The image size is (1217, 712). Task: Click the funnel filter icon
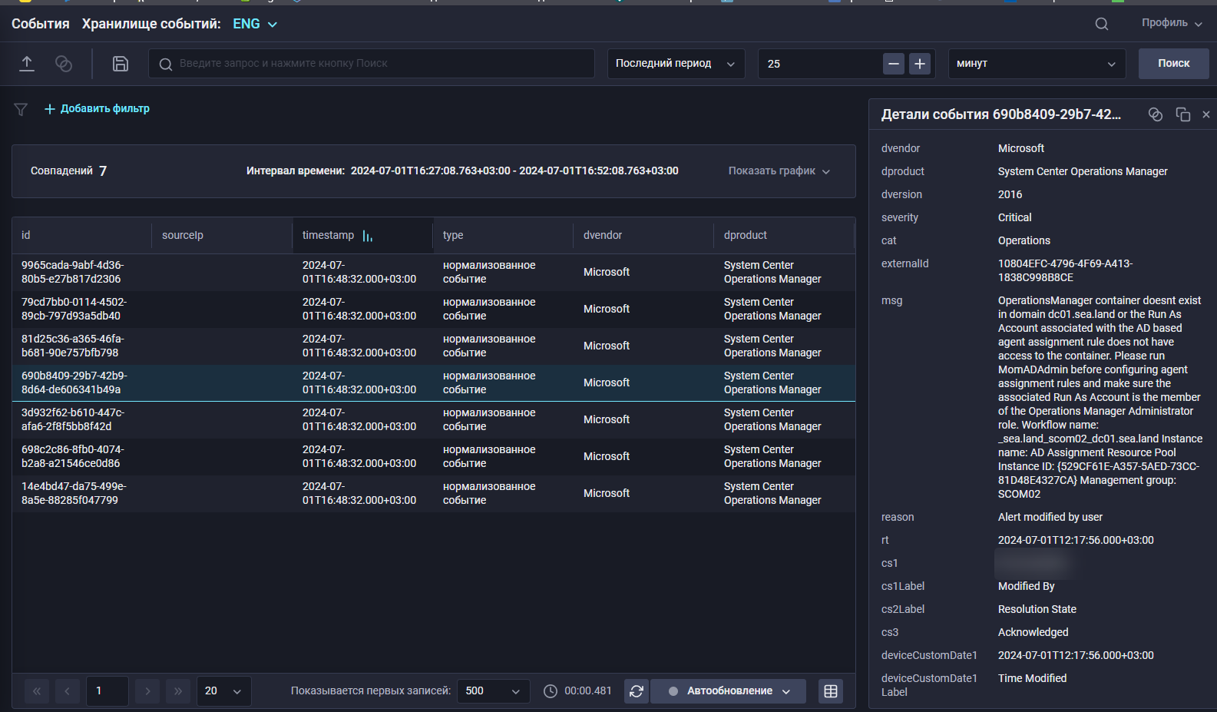click(x=21, y=109)
